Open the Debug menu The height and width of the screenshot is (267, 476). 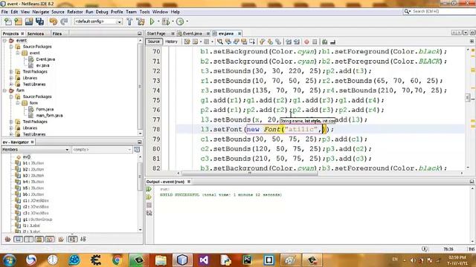click(102, 12)
